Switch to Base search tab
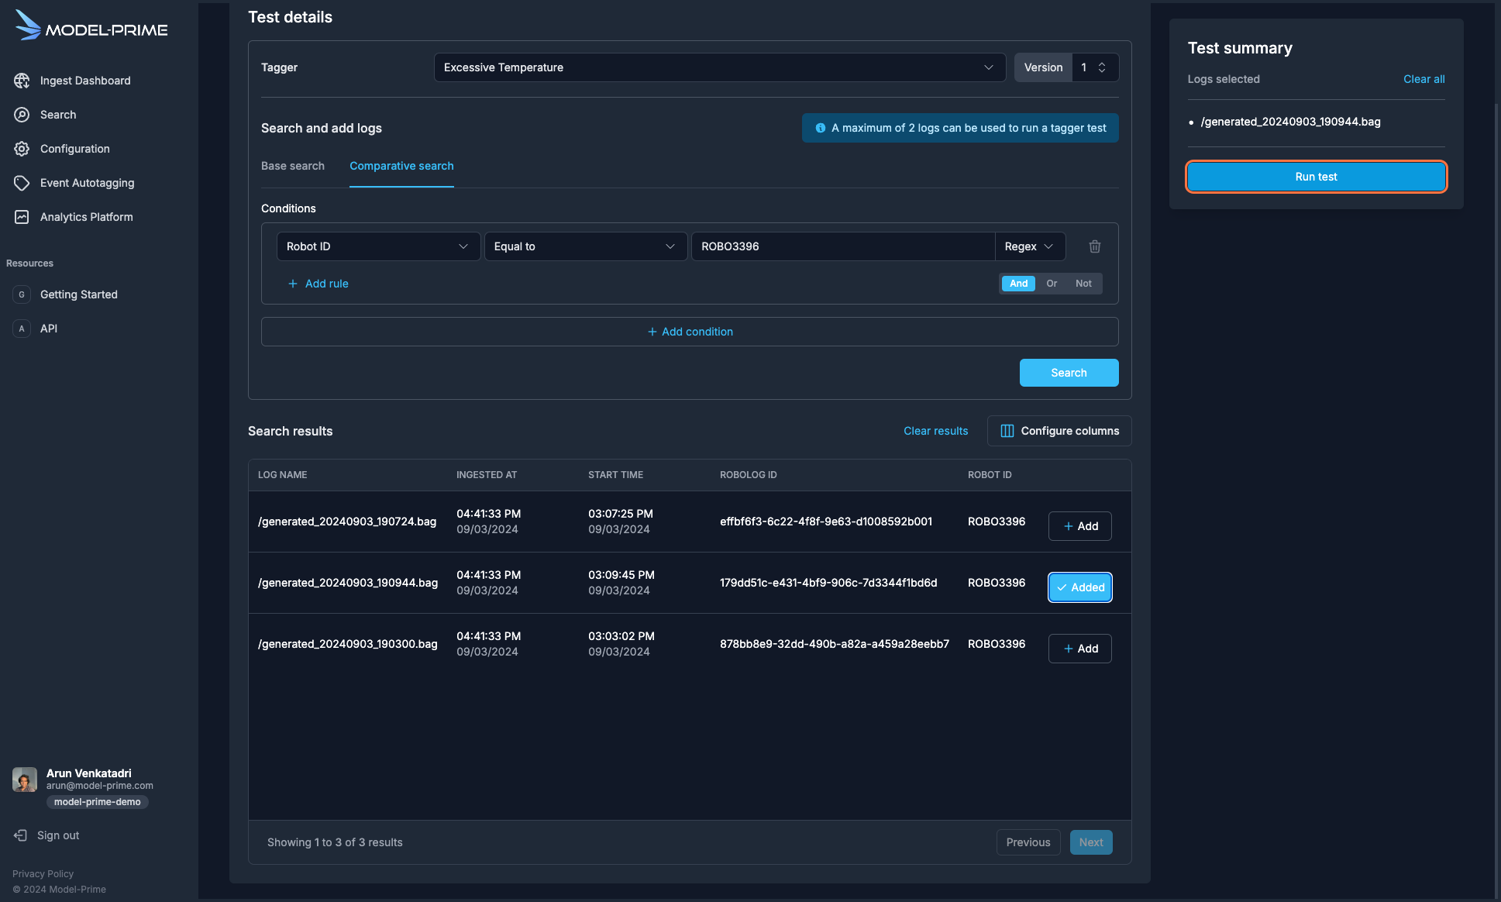1501x902 pixels. pos(293,166)
